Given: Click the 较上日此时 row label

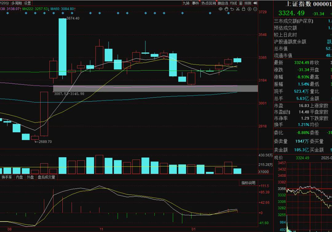Looking at the screenshot, I should click(285, 35).
